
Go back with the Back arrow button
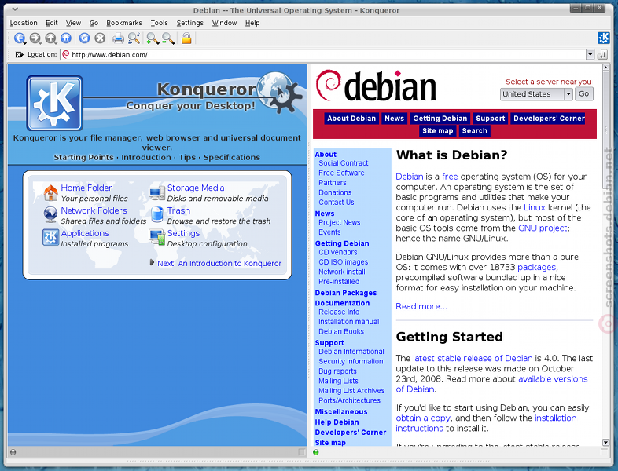tap(20, 38)
